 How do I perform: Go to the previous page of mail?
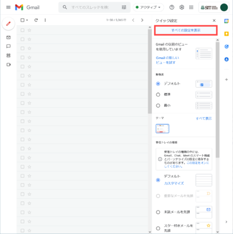[x=133, y=20]
